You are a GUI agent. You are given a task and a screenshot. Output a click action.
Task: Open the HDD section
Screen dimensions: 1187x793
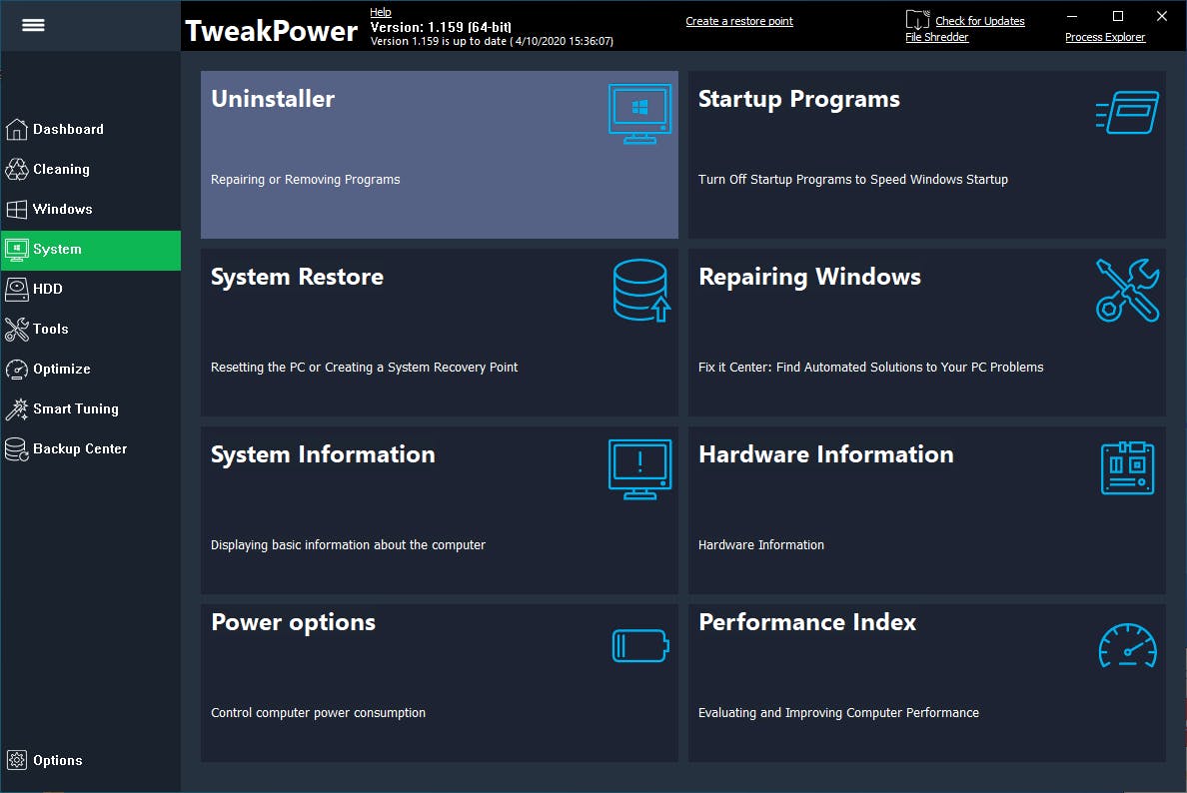[91, 289]
